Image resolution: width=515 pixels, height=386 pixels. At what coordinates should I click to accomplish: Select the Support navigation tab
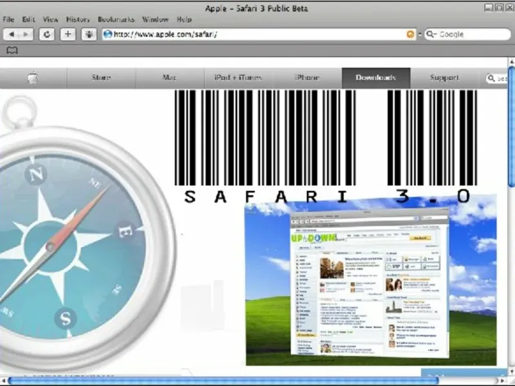(x=444, y=78)
